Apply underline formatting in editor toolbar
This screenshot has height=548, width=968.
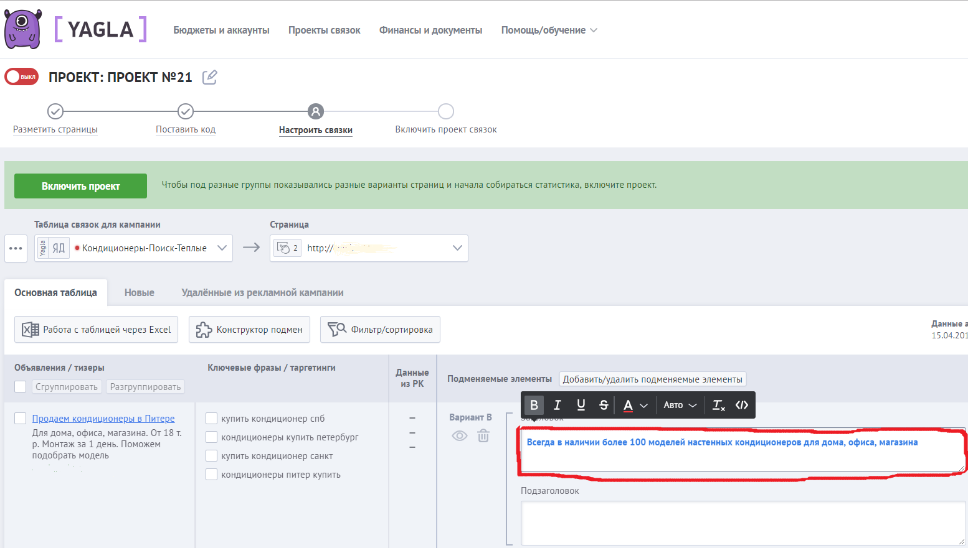coord(581,405)
